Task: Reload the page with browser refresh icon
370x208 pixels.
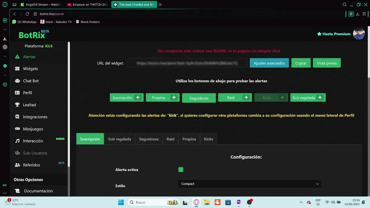Action: pos(27,14)
